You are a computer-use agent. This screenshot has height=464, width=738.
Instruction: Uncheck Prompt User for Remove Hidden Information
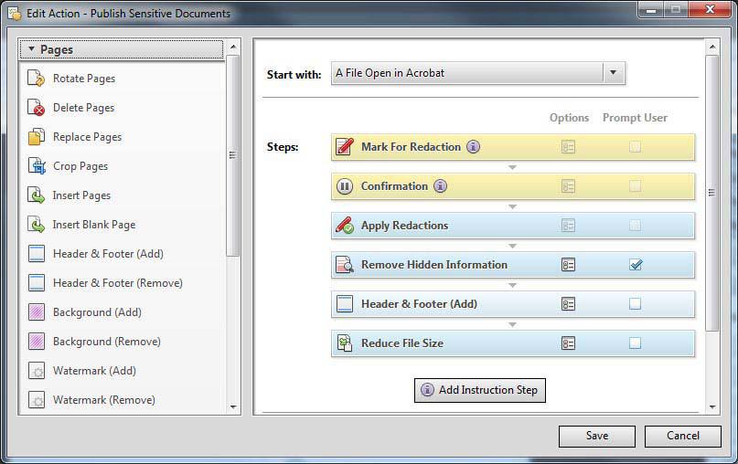pyautogui.click(x=636, y=265)
